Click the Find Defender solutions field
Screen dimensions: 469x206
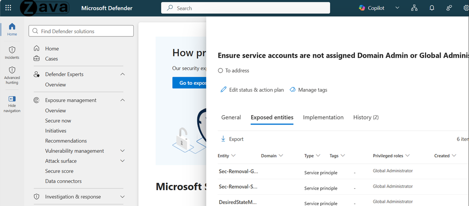coord(81,31)
